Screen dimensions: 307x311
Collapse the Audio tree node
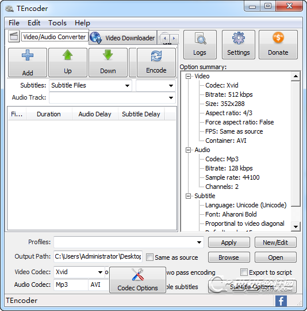[188, 150]
